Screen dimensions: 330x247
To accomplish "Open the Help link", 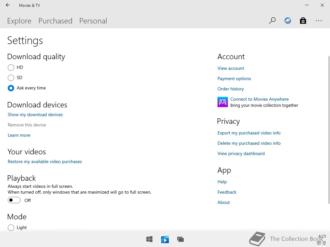I will pos(222,182).
